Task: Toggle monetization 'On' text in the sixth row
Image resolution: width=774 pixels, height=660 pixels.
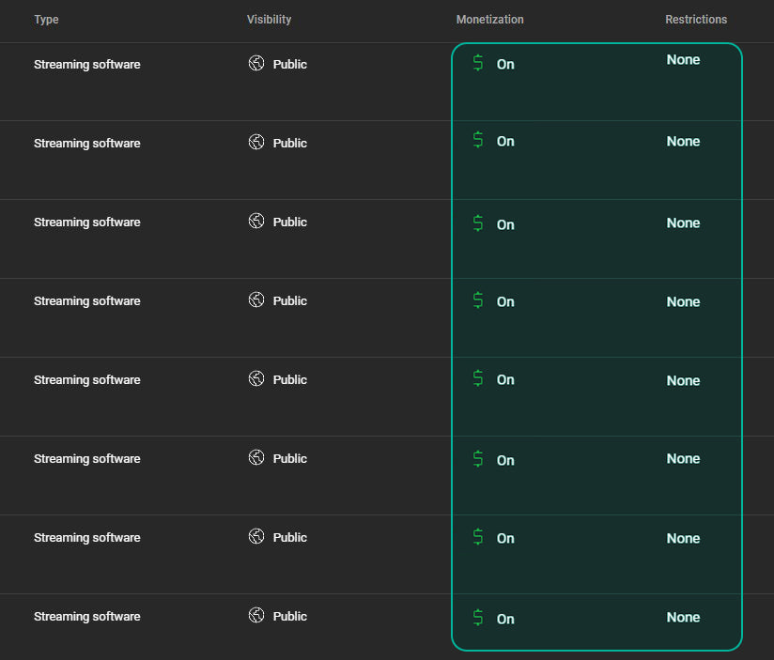Action: tap(505, 460)
